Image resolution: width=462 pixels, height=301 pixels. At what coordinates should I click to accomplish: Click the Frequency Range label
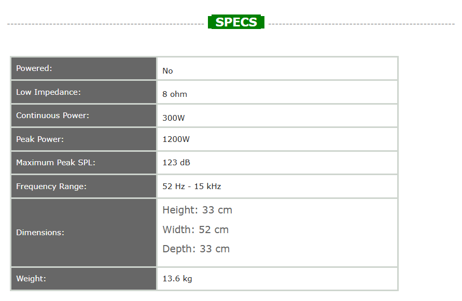tap(51, 187)
